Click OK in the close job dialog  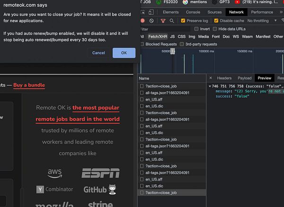[x=124, y=53]
